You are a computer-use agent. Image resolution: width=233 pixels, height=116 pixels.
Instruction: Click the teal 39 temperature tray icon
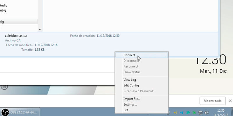tap(188, 113)
